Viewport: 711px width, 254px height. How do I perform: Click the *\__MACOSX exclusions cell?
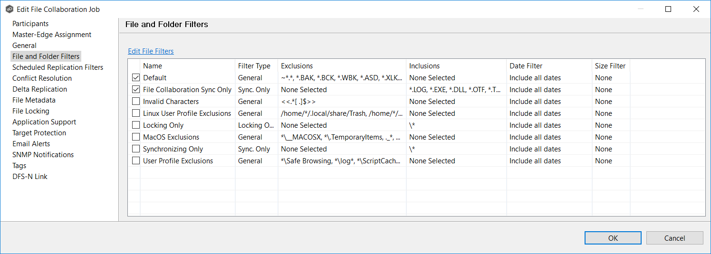[x=342, y=137]
